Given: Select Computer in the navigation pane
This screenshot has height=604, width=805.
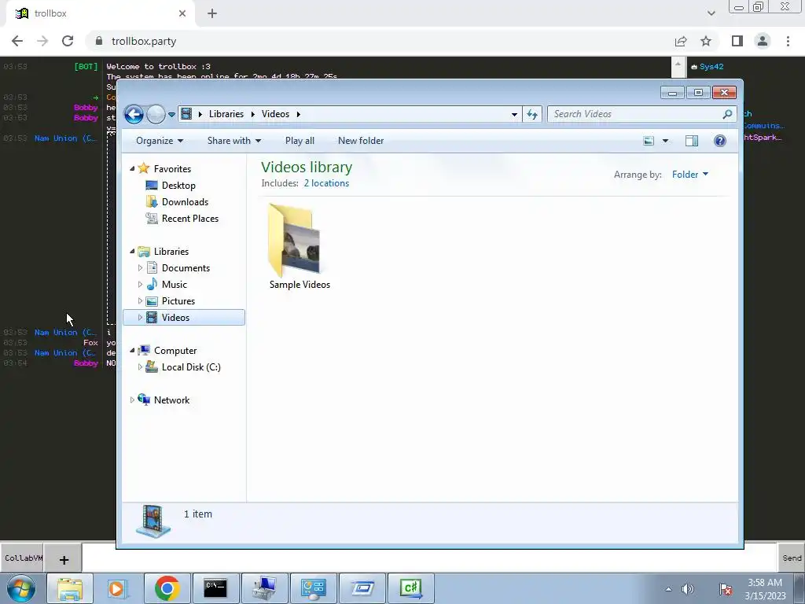Looking at the screenshot, I should point(175,351).
